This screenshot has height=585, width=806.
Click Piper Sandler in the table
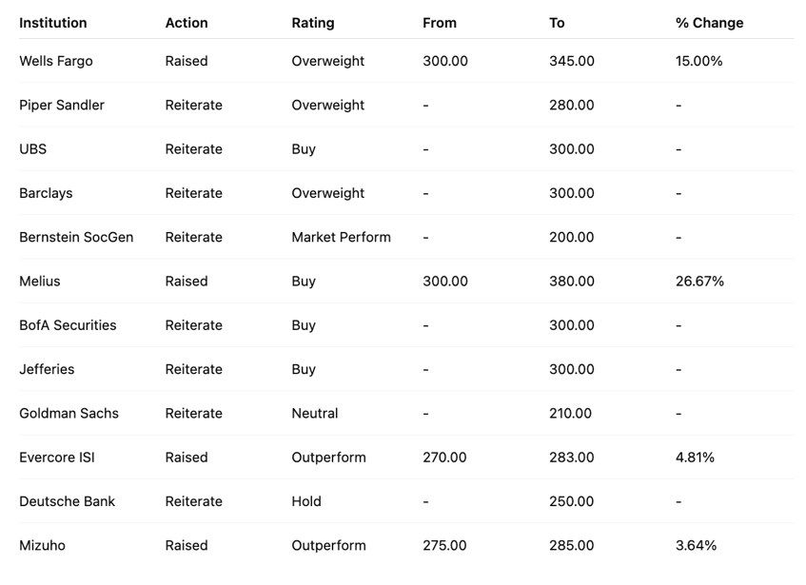click(62, 105)
